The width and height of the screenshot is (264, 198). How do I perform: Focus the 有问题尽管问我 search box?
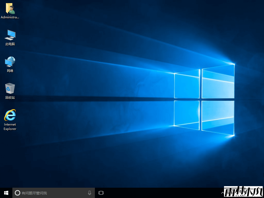tap(52, 193)
